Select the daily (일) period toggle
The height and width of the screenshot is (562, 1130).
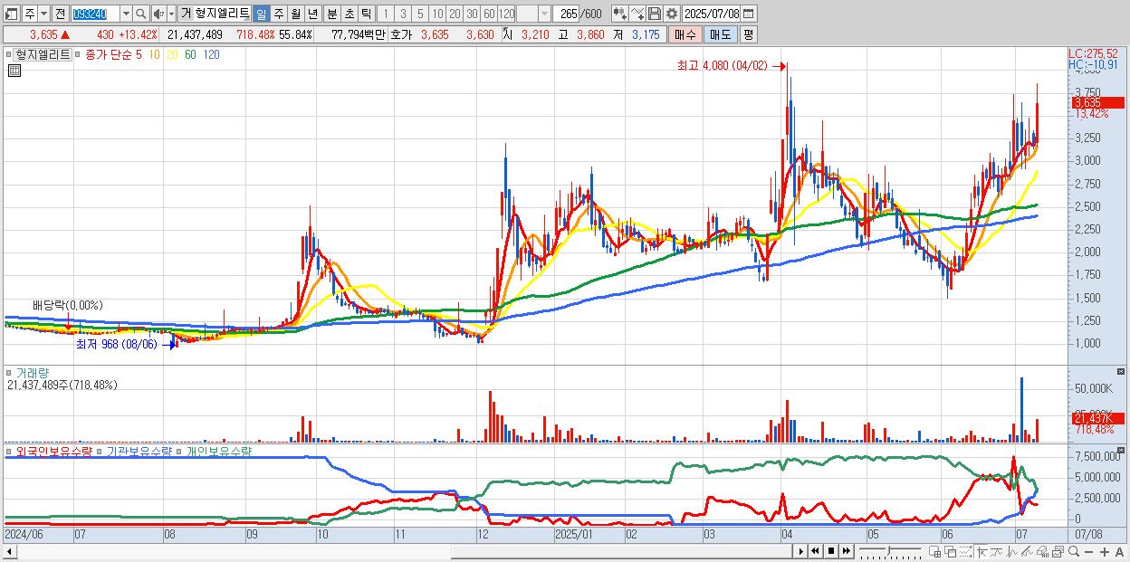(x=262, y=14)
